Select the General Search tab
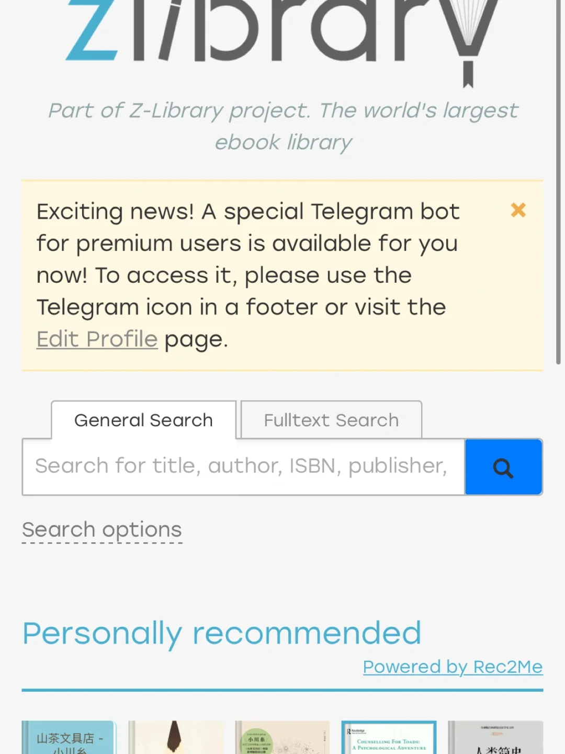Image resolution: width=565 pixels, height=754 pixels. tap(143, 420)
